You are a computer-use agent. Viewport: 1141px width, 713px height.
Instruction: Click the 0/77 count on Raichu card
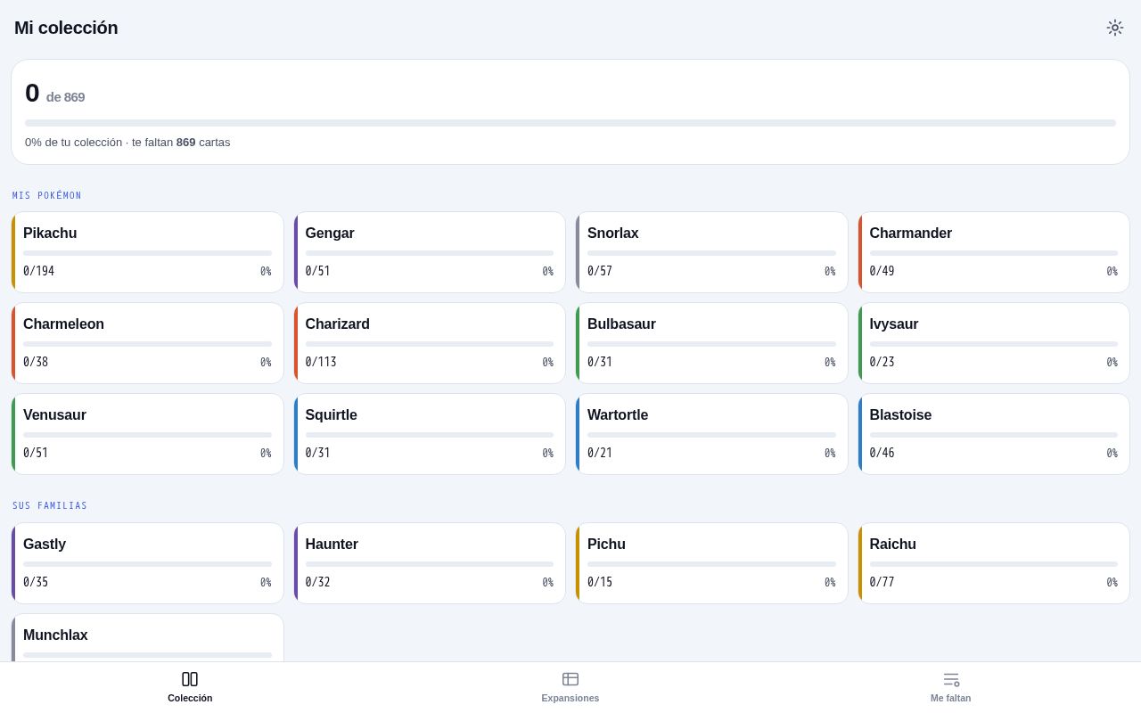882,583
